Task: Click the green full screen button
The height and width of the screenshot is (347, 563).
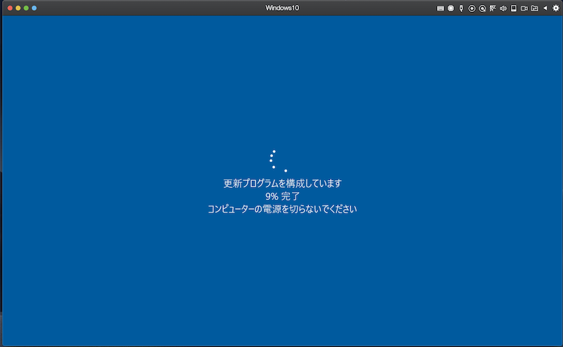Action: point(26,8)
